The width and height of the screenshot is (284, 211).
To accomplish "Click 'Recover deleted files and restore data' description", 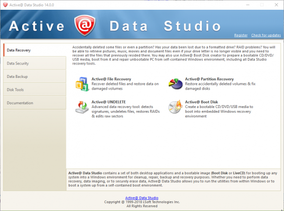I will (x=125, y=86).
